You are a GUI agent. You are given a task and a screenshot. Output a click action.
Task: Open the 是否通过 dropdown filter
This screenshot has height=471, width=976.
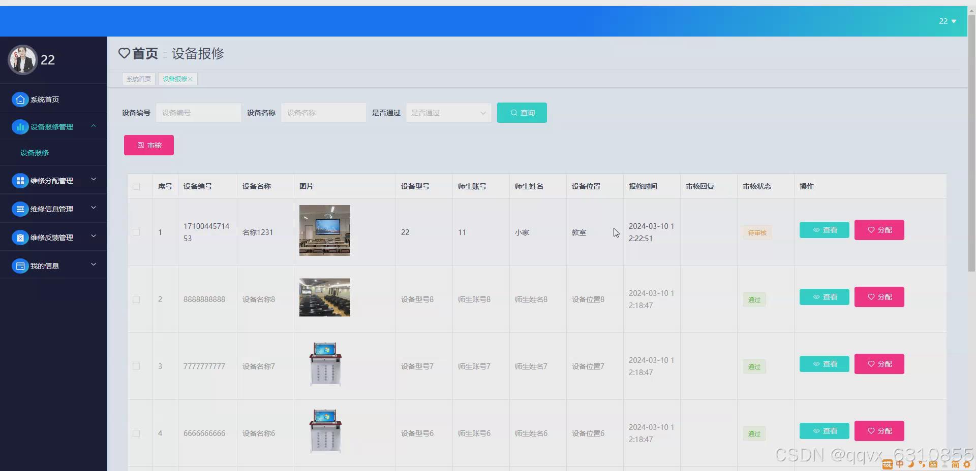click(448, 113)
